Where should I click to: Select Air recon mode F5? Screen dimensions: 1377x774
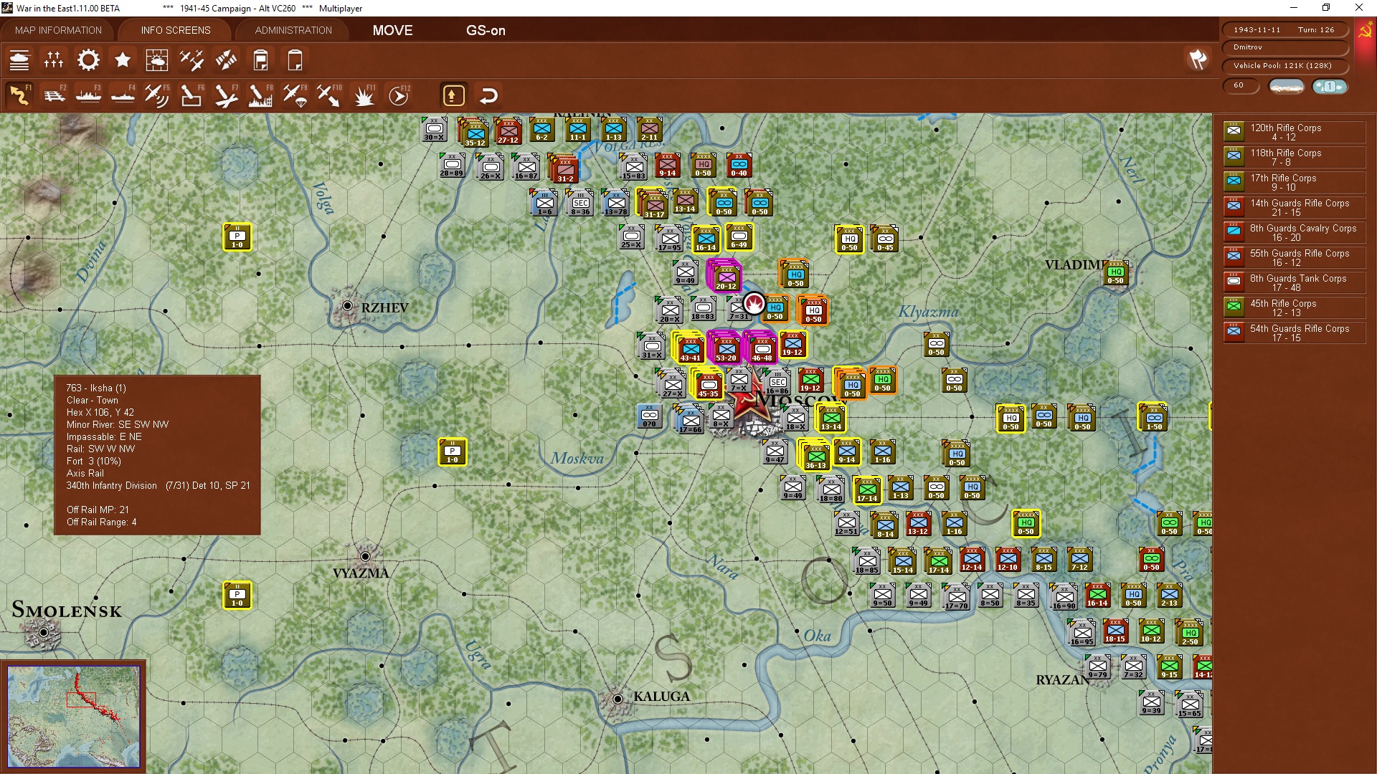(x=157, y=95)
